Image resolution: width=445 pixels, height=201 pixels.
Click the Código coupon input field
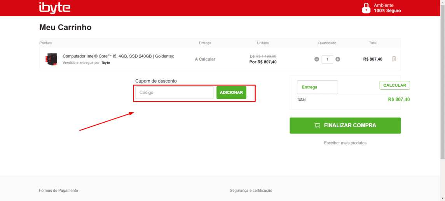click(x=174, y=92)
